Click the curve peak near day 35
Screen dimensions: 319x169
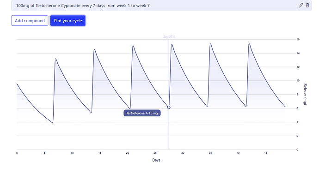tap(210, 44)
